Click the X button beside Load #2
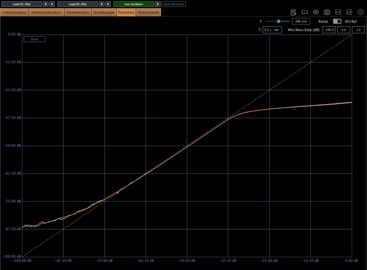This screenshot has width=367, height=270. 108,4
